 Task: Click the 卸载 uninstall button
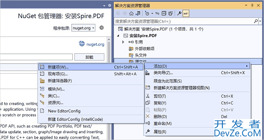click(89, 57)
